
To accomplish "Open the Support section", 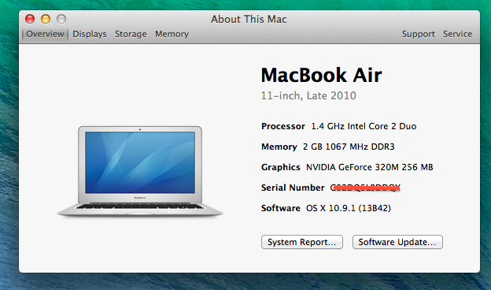I will point(418,34).
